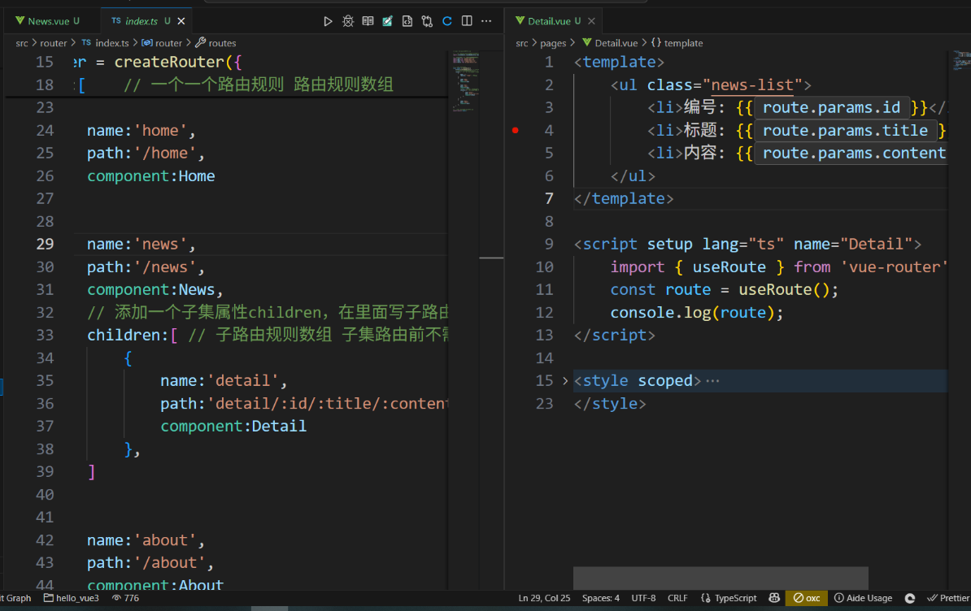Click the children: keyword on line 33
This screenshot has height=611, width=971.
(x=128, y=336)
